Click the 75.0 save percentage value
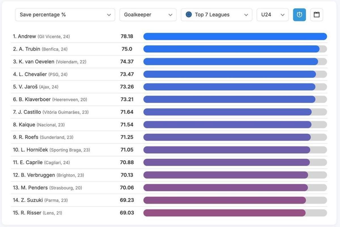340x227 pixels. tap(127, 49)
